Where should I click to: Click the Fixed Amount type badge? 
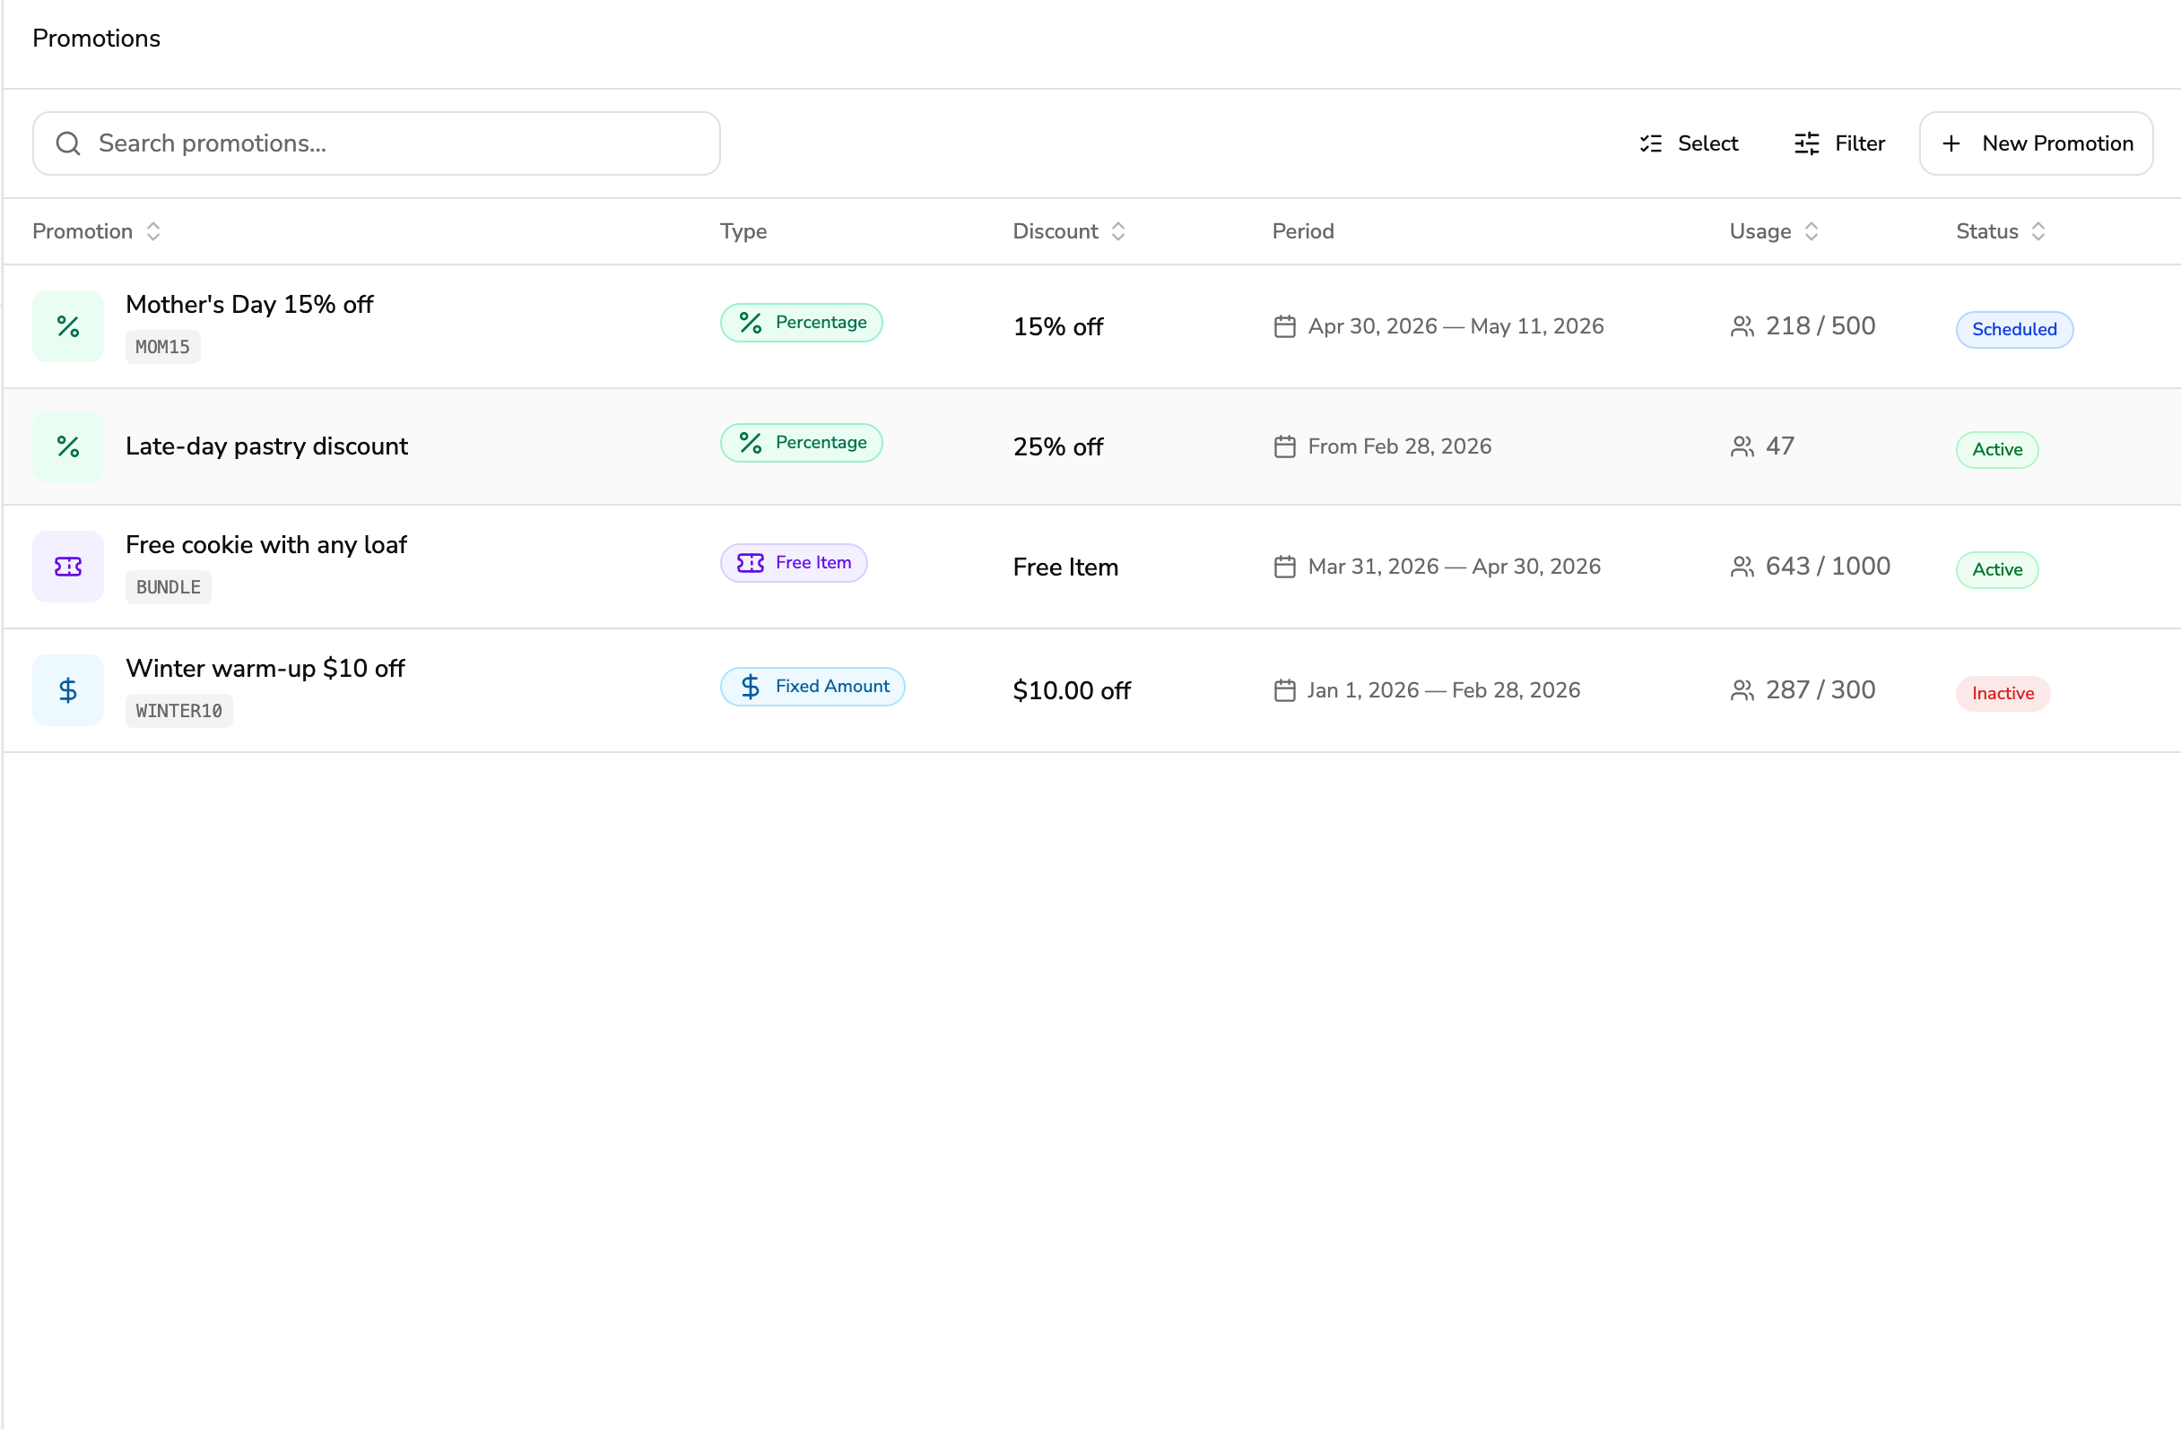tap(812, 686)
